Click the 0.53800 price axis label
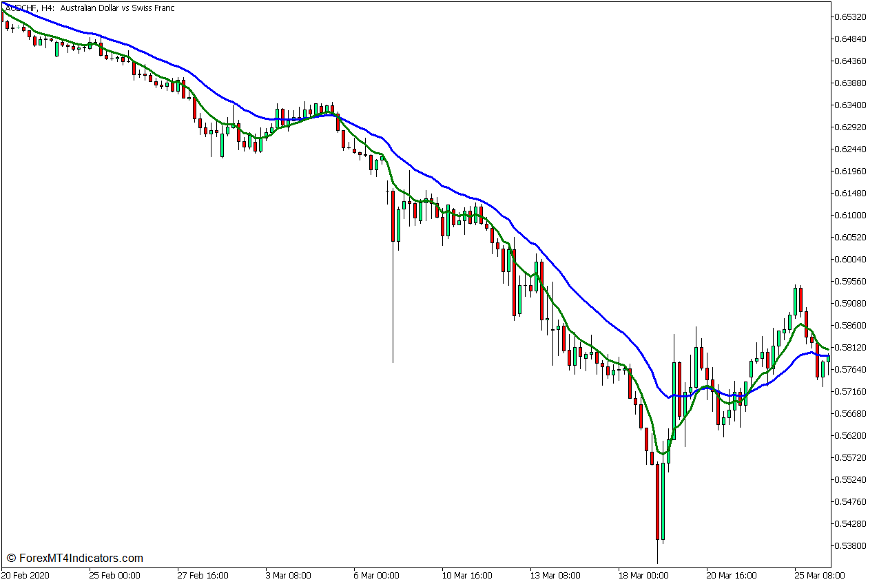This screenshot has width=879, height=584. pos(849,545)
